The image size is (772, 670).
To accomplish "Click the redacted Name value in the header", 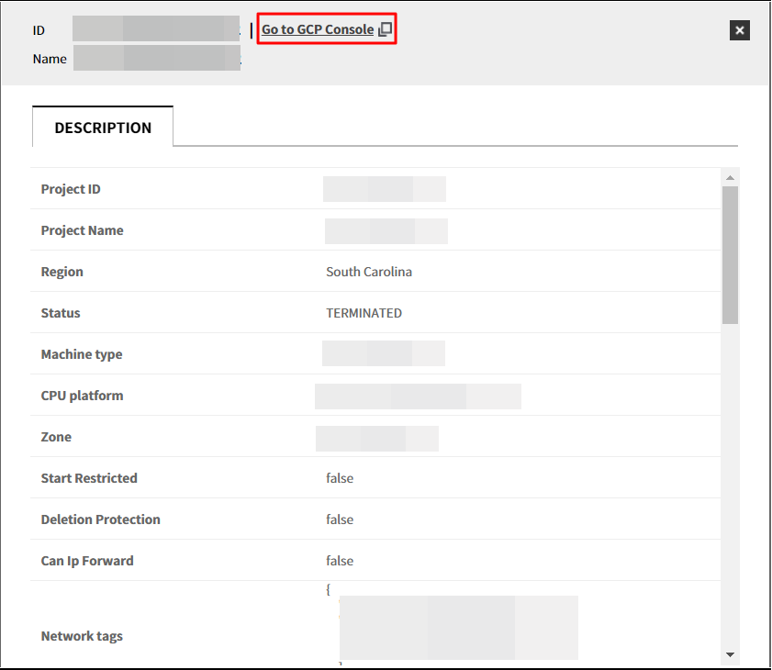I will [x=156, y=59].
